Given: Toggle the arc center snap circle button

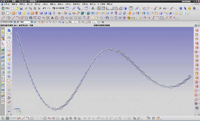Looking at the screenshot, I should [86, 22].
